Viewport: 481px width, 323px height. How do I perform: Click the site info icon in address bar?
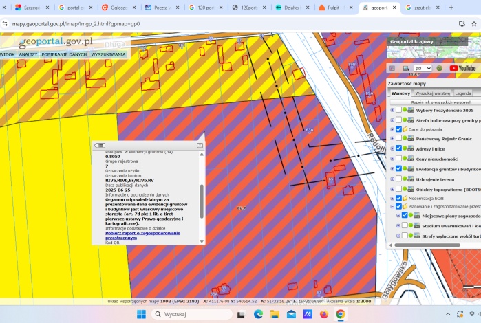click(x=4, y=24)
